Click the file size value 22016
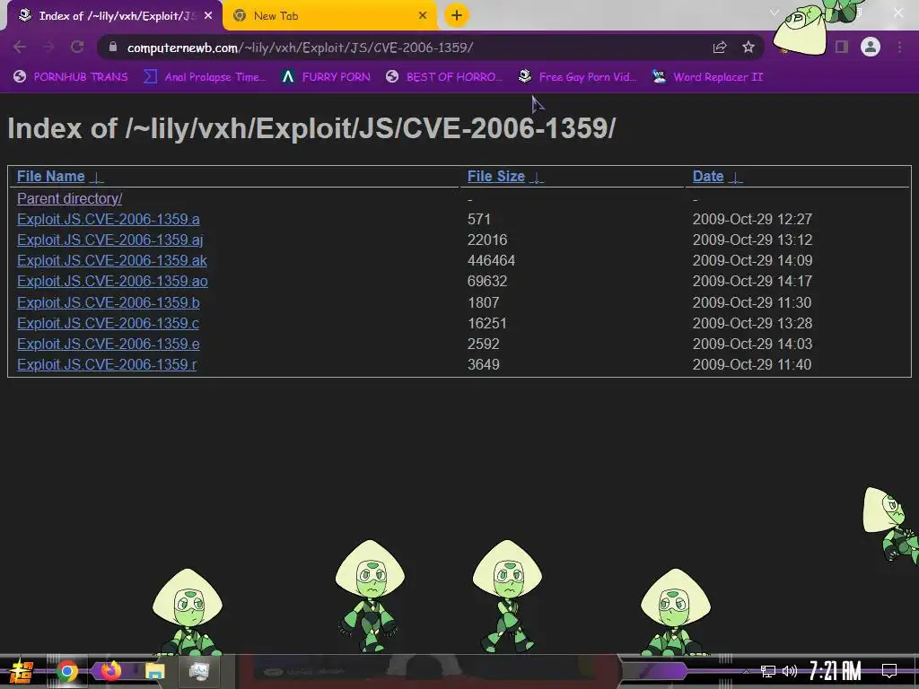Image resolution: width=919 pixels, height=689 pixels. coord(487,240)
